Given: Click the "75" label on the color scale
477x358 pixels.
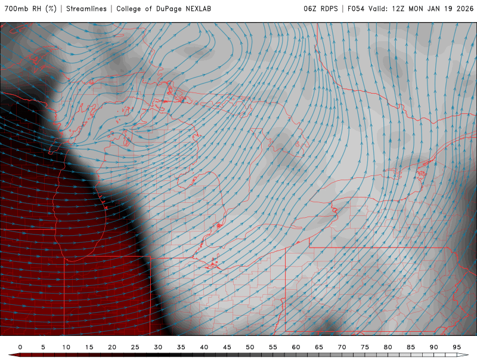Looking at the screenshot, I should 365,347.
